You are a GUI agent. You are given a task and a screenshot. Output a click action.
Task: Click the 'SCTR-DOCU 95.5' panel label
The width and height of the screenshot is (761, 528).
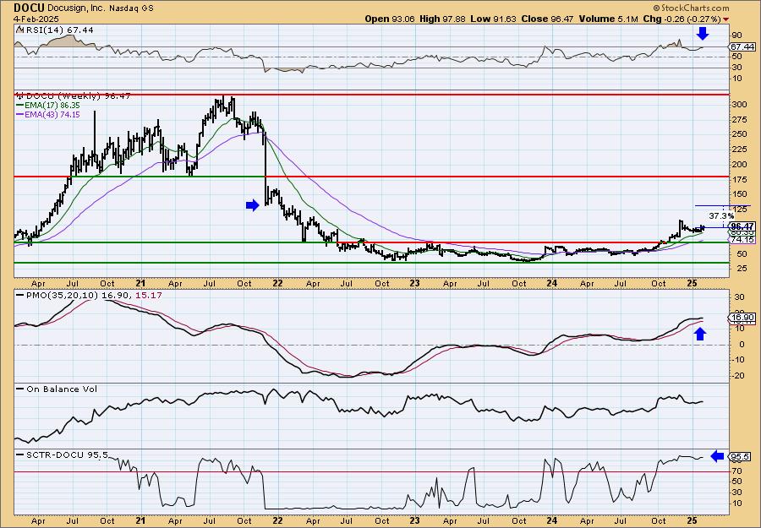(x=67, y=455)
